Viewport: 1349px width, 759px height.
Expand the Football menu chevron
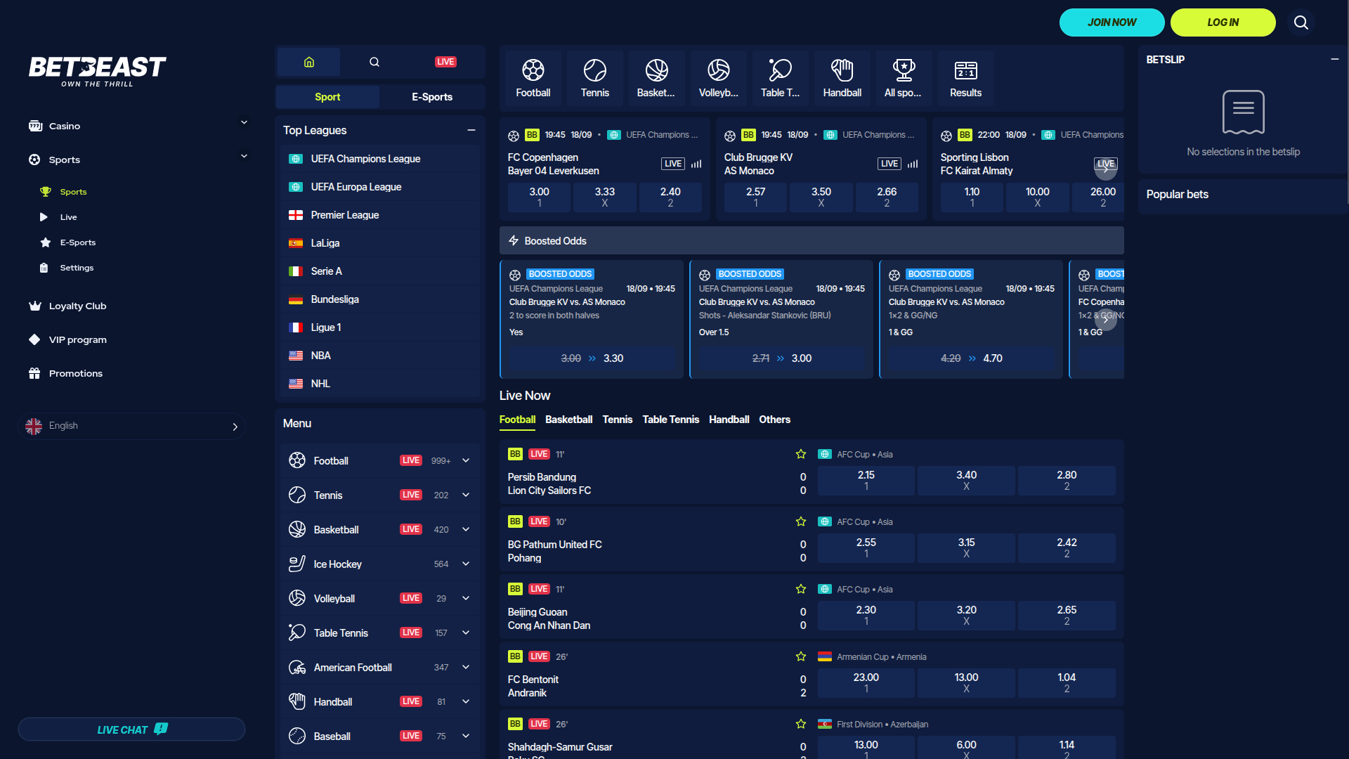click(x=466, y=460)
